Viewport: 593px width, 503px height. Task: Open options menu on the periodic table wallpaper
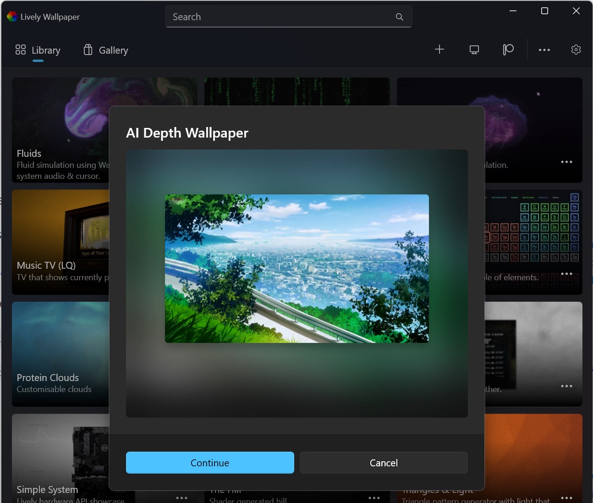pyautogui.click(x=566, y=273)
